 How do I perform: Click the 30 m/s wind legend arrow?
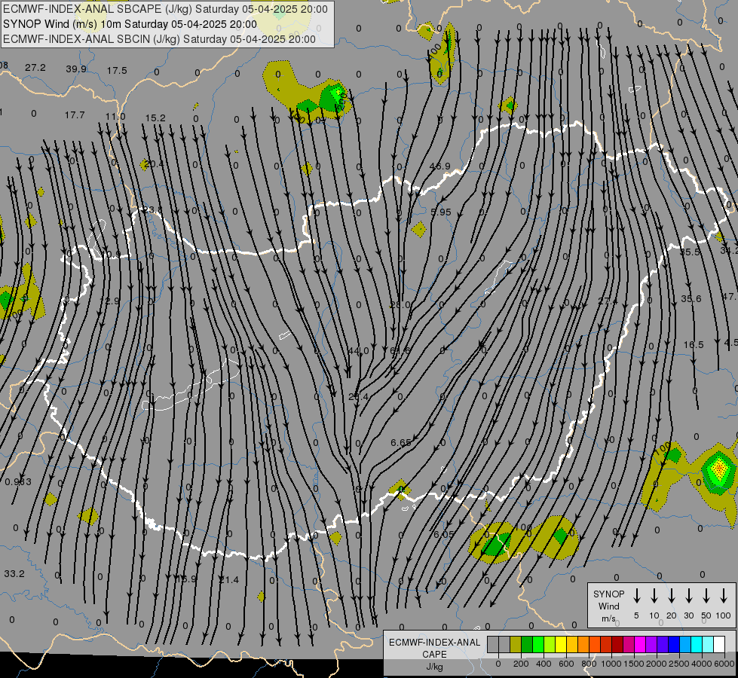(688, 596)
